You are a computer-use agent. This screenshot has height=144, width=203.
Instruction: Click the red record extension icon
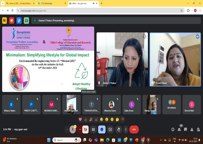click(x=12, y=21)
